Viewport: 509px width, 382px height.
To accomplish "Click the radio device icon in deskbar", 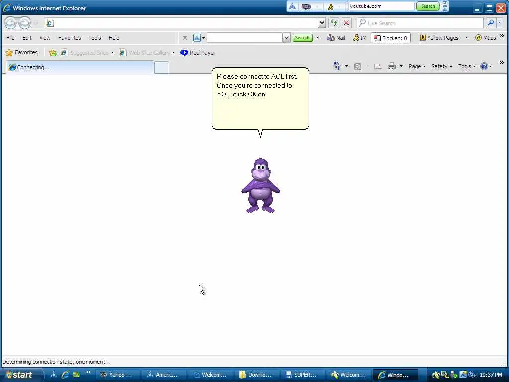I will click(x=306, y=6).
